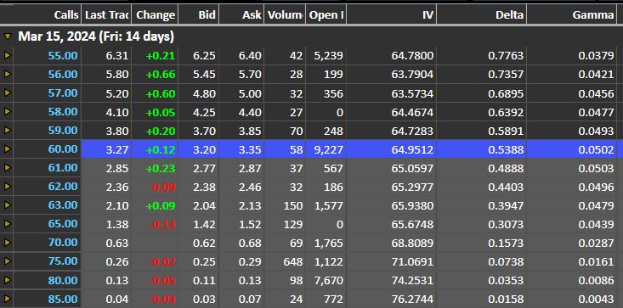The height and width of the screenshot is (308, 623).
Task: Click the 3.35 ask in highlighted row
Action: 250,149
